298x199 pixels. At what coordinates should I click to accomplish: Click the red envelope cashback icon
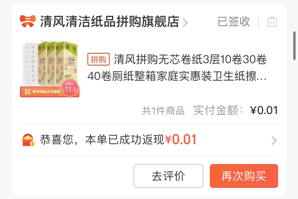[28, 140]
